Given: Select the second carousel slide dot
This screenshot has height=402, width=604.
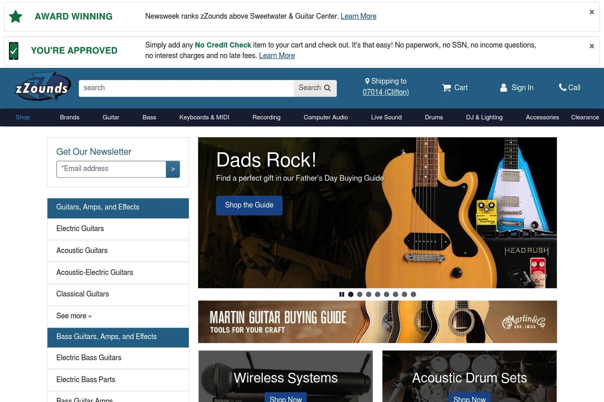Looking at the screenshot, I should click(360, 294).
